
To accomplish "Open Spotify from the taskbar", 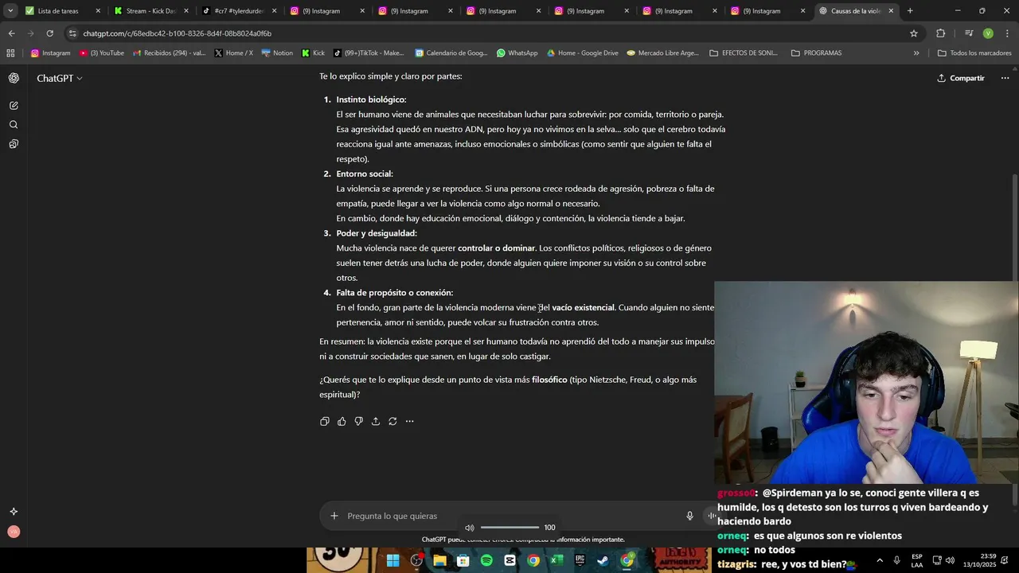I will click(x=486, y=560).
